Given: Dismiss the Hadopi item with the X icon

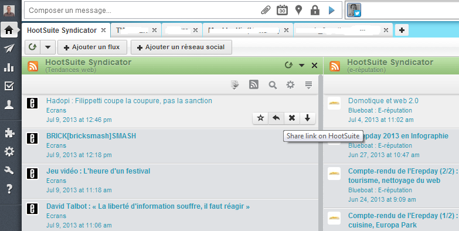Looking at the screenshot, I should [292, 118].
